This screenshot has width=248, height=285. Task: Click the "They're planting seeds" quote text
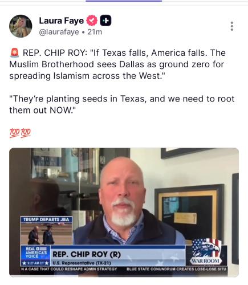(x=122, y=104)
